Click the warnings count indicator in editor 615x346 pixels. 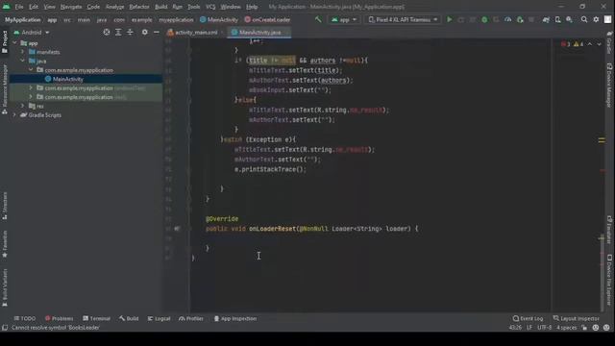pos(578,44)
